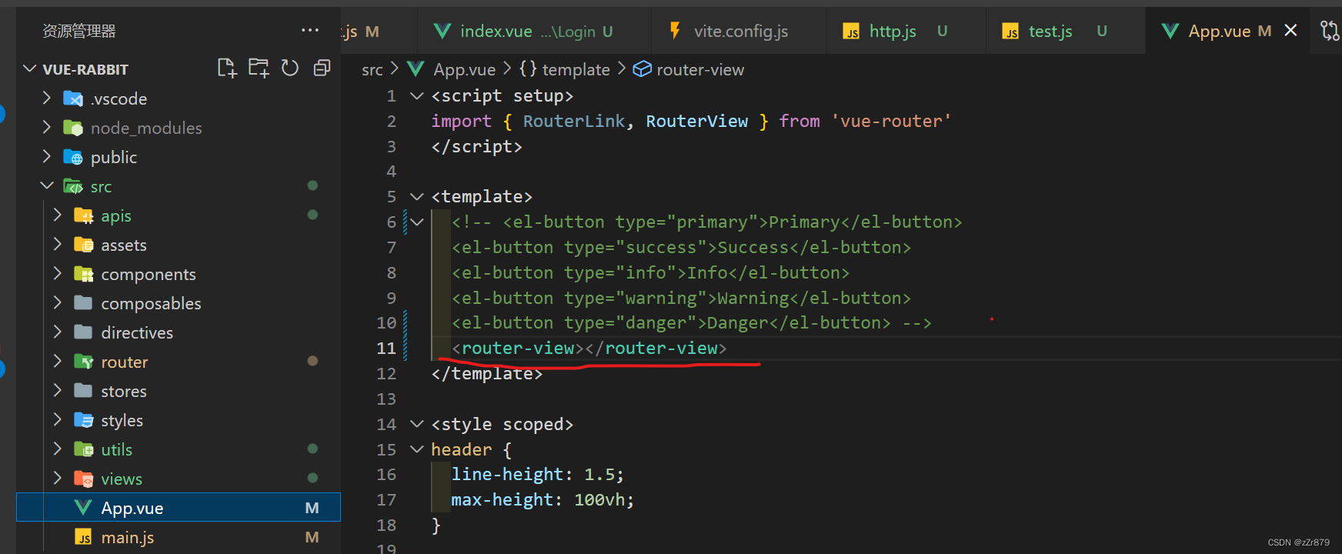Screen dimensions: 1342x554
Task: Expand the stores folder chevron
Action: click(x=57, y=390)
